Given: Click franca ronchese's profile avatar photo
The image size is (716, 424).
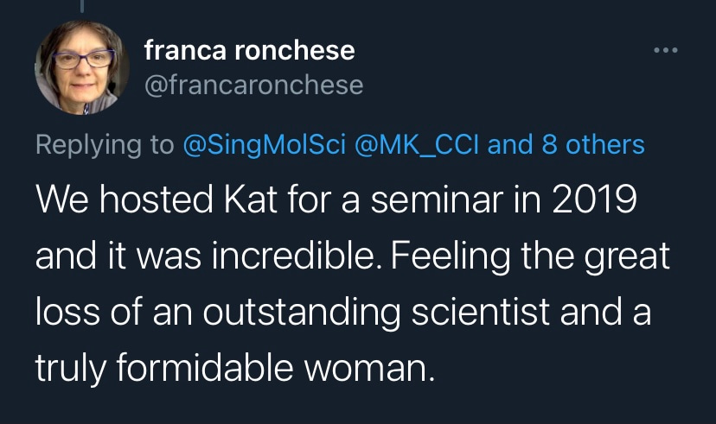Looking at the screenshot, I should click(x=76, y=66).
